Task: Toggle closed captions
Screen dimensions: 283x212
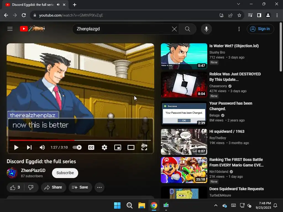Action: pyautogui.click(x=91, y=147)
